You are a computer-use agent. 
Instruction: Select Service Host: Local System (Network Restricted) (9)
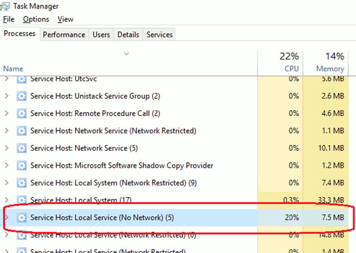(113, 183)
